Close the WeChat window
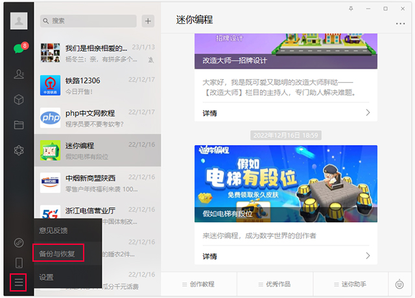This screenshot has width=415, height=298. pos(403,8)
